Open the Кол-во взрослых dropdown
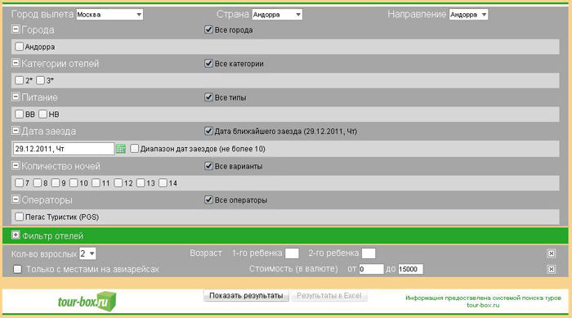This screenshot has height=318, width=572. coord(87,253)
